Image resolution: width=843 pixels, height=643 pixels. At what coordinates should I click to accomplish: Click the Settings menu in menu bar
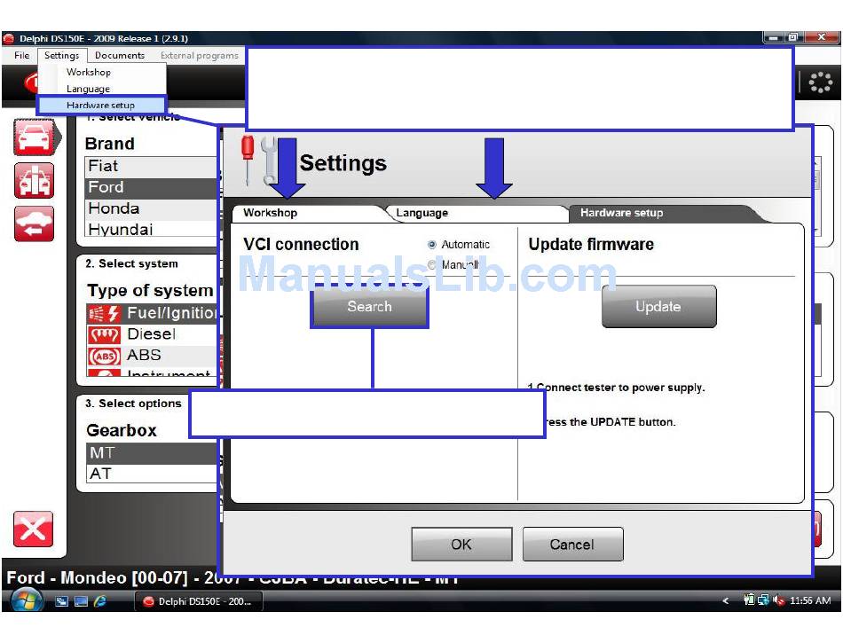click(62, 55)
